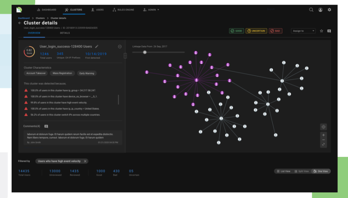
Task: Mark cluster as Uncertain
Action: pyautogui.click(x=256, y=31)
